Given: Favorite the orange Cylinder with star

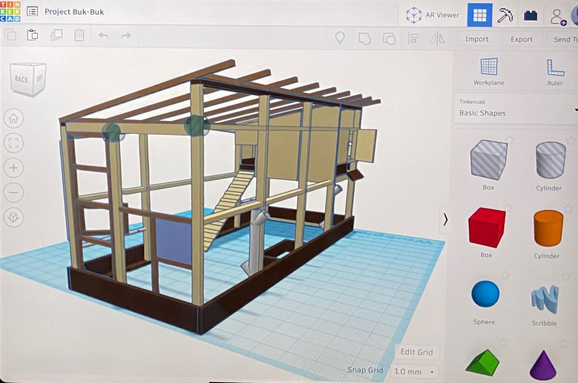Looking at the screenshot, I should [568, 209].
